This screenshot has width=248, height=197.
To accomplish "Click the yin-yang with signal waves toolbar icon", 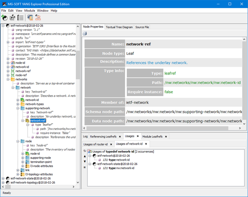I will coord(12,18).
